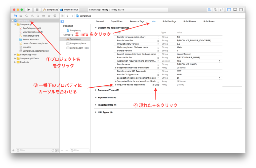Open the related items grid menu
The image size is (256, 168).
tap(62, 16)
